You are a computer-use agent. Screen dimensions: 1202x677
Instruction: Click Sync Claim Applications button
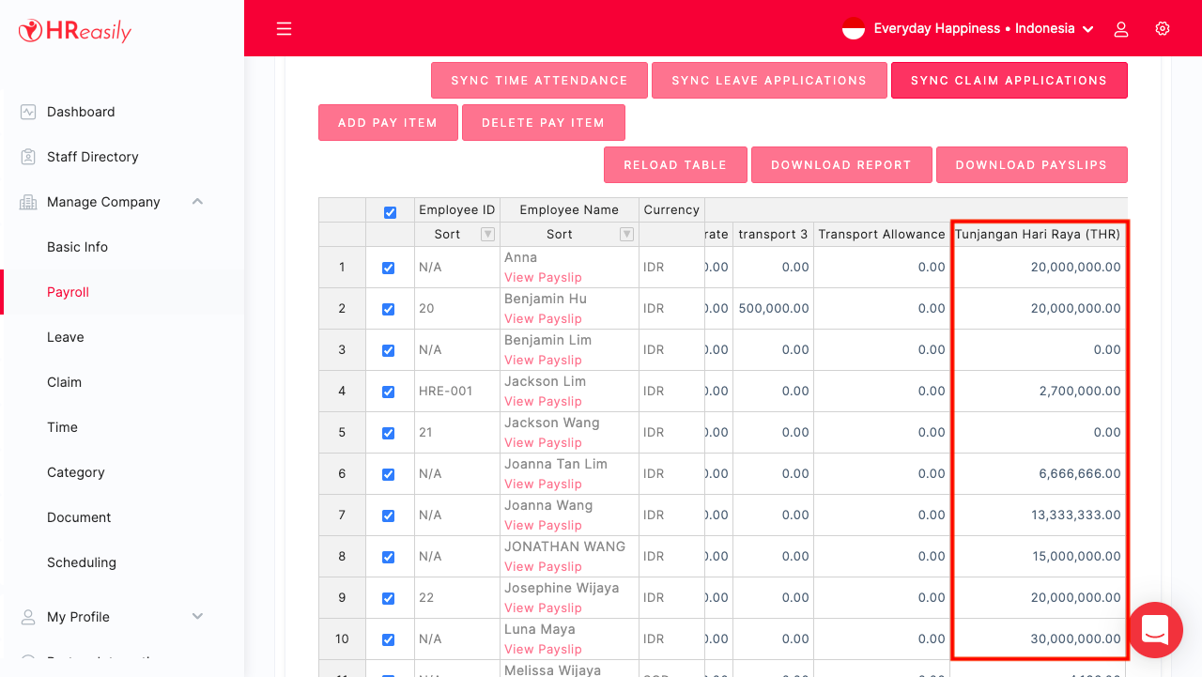[1009, 81]
